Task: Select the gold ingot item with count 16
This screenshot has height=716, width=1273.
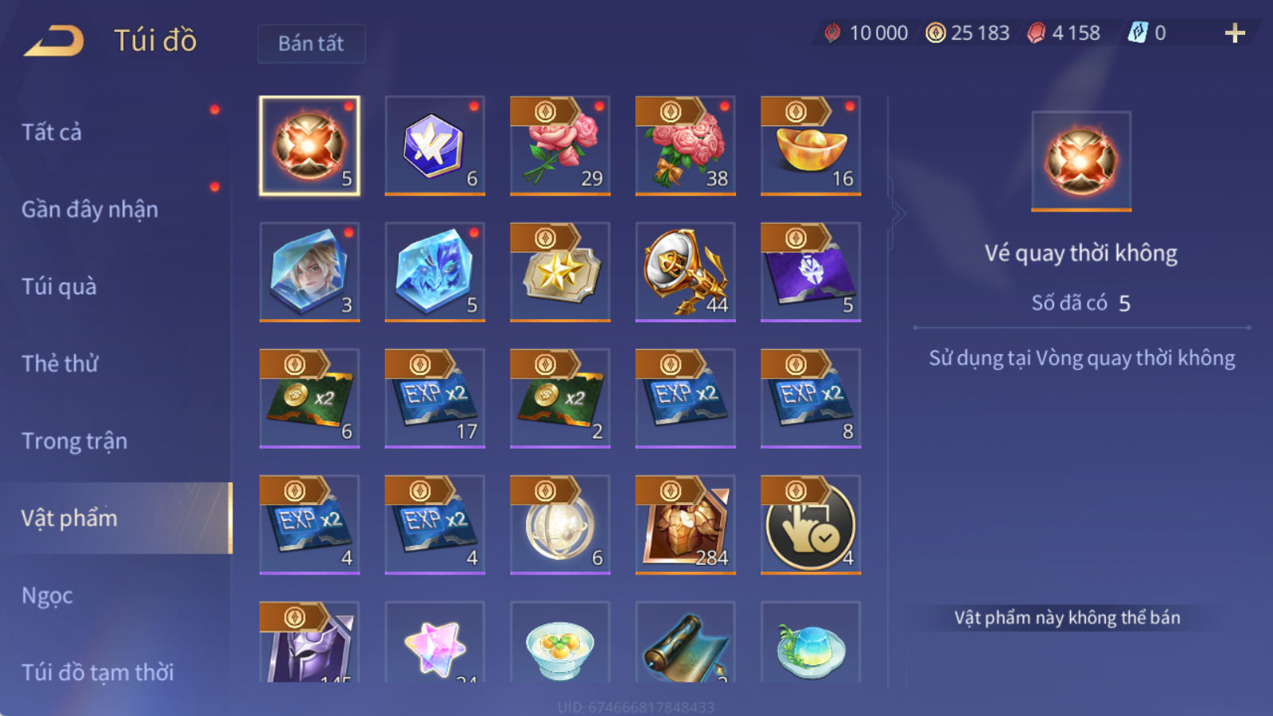Action: click(x=811, y=146)
